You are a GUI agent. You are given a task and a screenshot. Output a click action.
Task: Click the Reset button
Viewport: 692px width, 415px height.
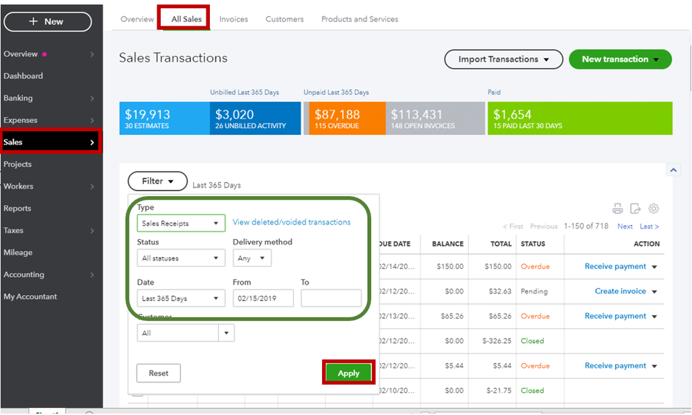(x=159, y=373)
